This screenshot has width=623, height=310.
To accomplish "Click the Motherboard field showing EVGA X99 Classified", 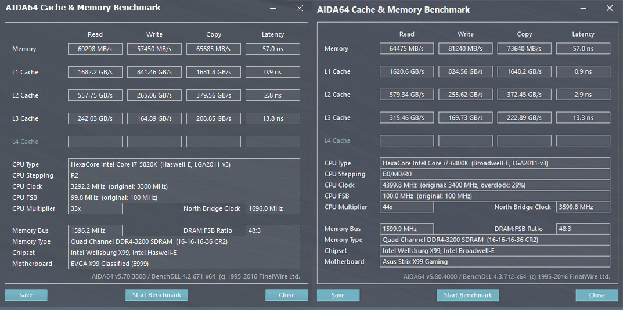I will point(184,264).
